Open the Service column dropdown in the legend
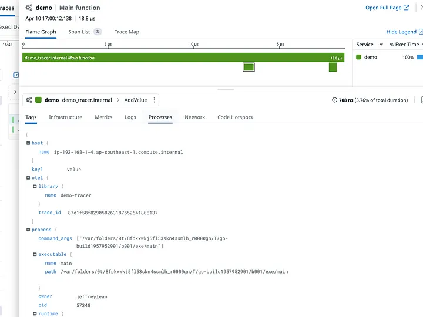 pyautogui.click(x=381, y=45)
